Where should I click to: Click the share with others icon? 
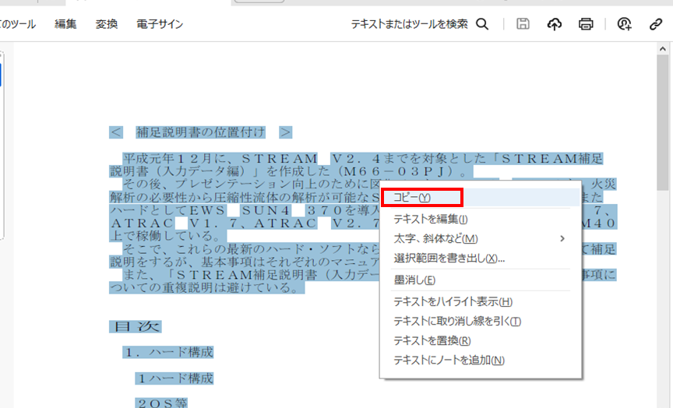pos(624,24)
